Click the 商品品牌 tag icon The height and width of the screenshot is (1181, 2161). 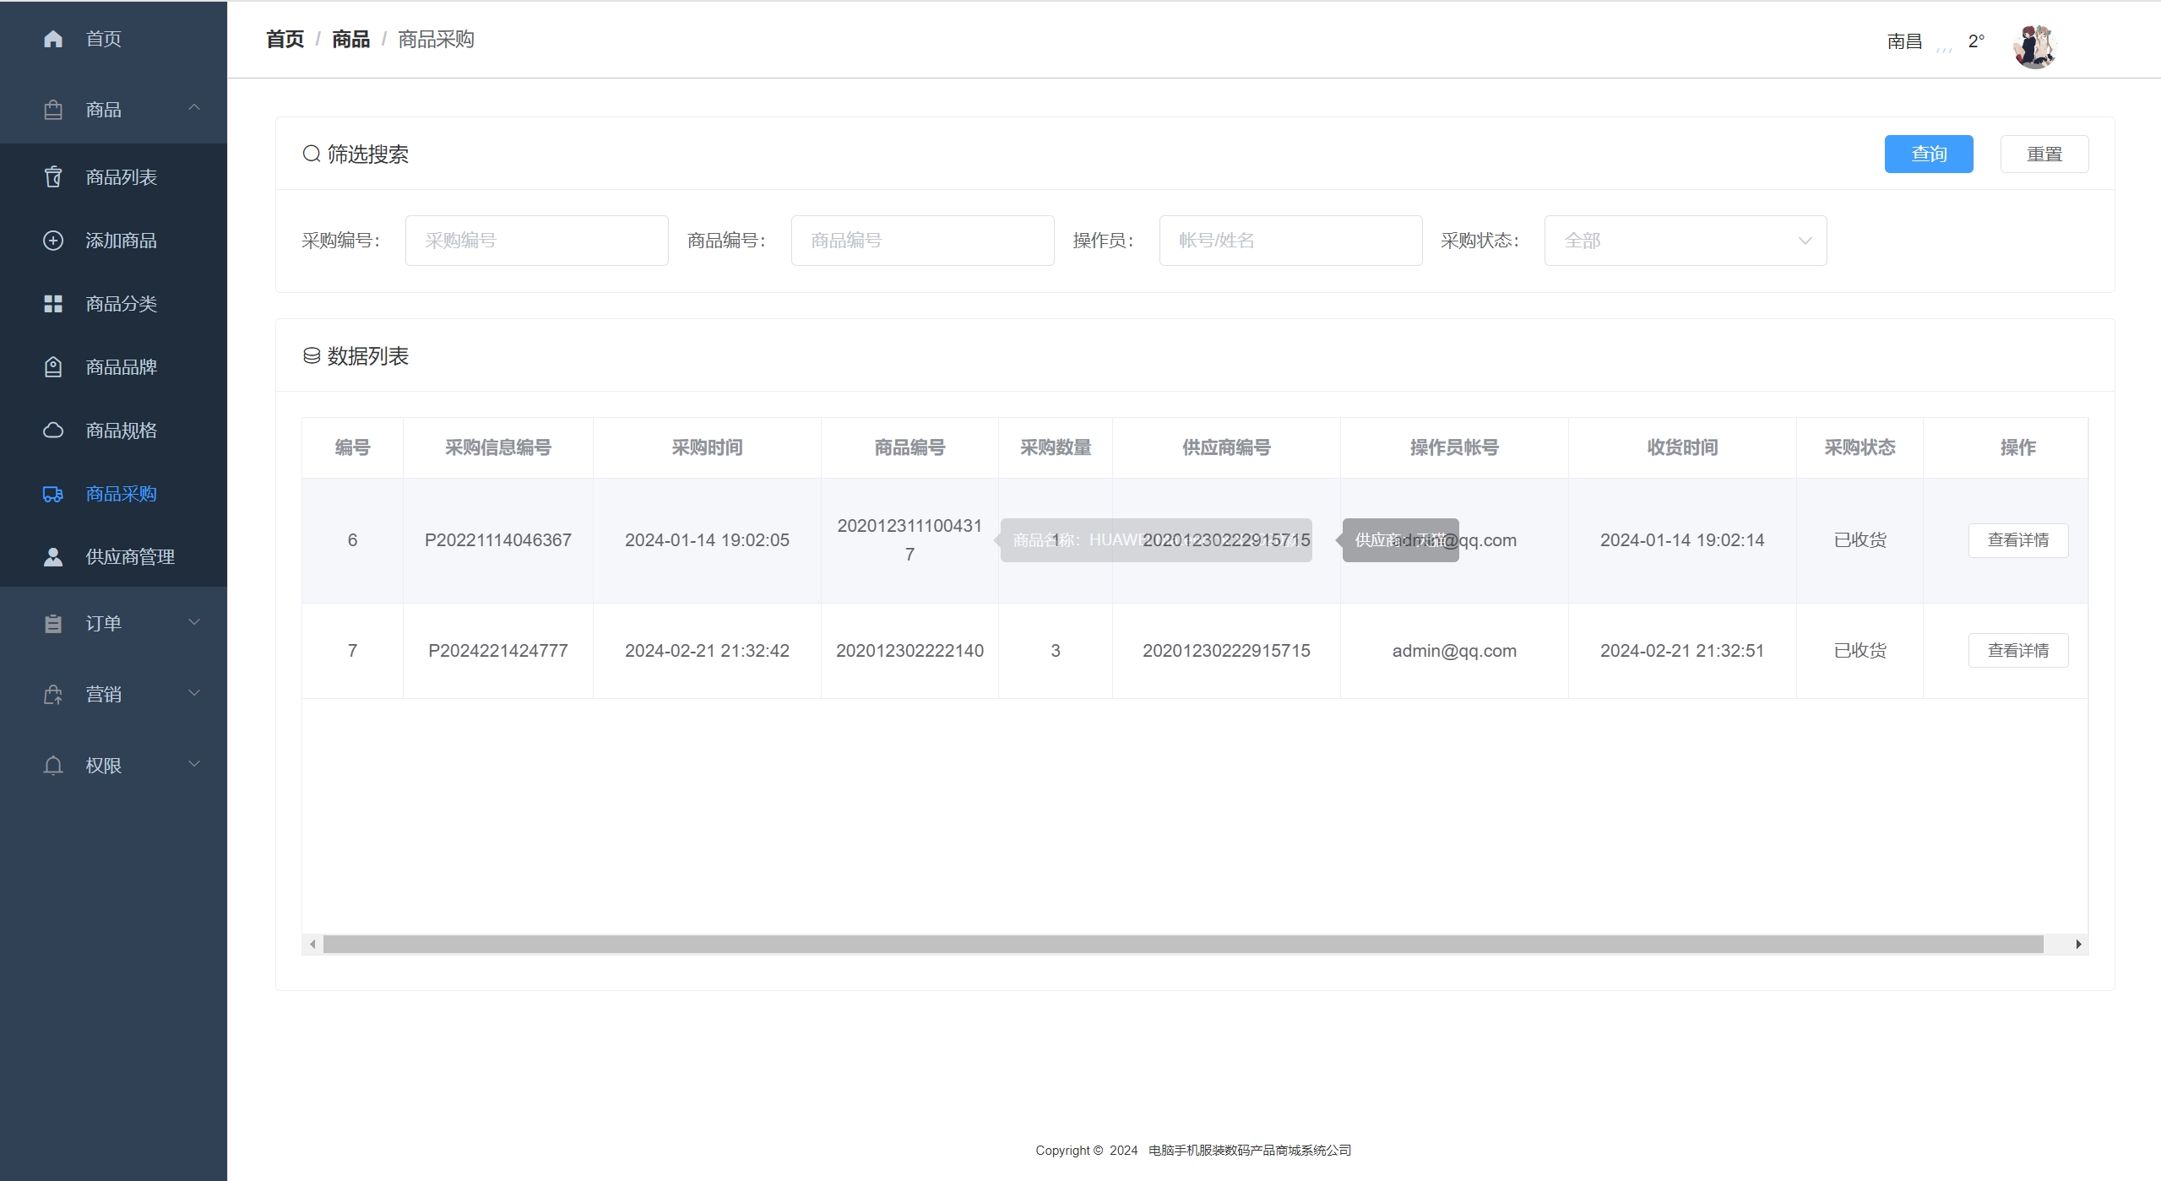pyautogui.click(x=52, y=367)
